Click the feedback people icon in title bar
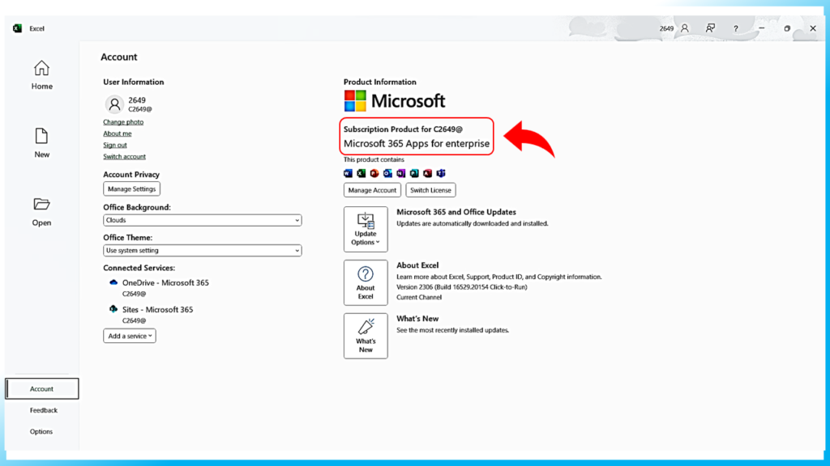 710,28
